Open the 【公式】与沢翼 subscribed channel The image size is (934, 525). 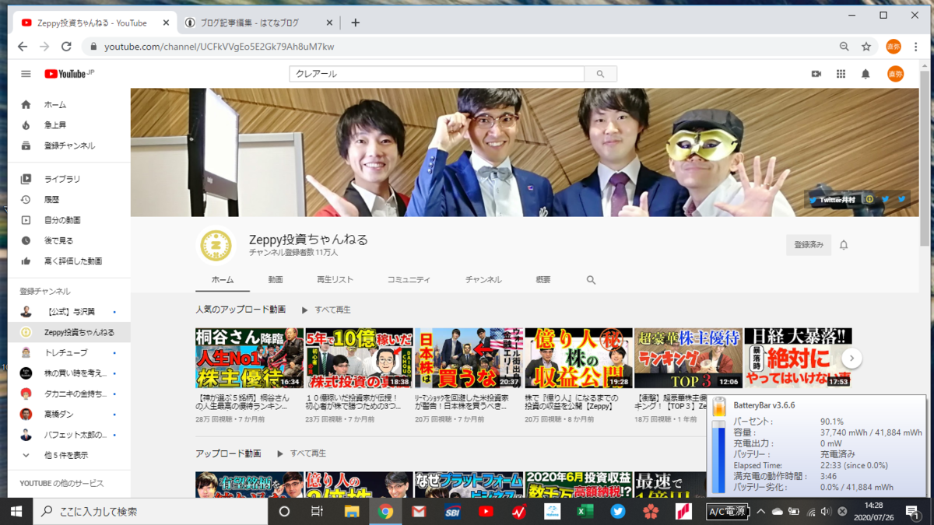(69, 311)
